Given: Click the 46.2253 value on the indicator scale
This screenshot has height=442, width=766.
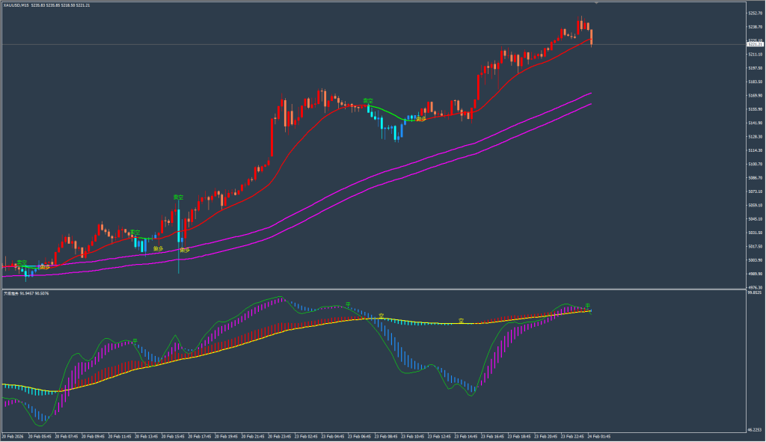Looking at the screenshot, I should (754, 429).
